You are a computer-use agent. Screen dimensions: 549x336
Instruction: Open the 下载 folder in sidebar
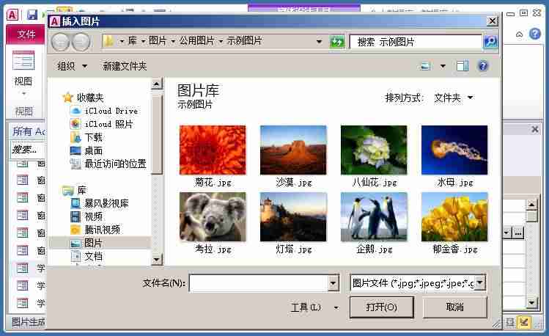pyautogui.click(x=86, y=137)
